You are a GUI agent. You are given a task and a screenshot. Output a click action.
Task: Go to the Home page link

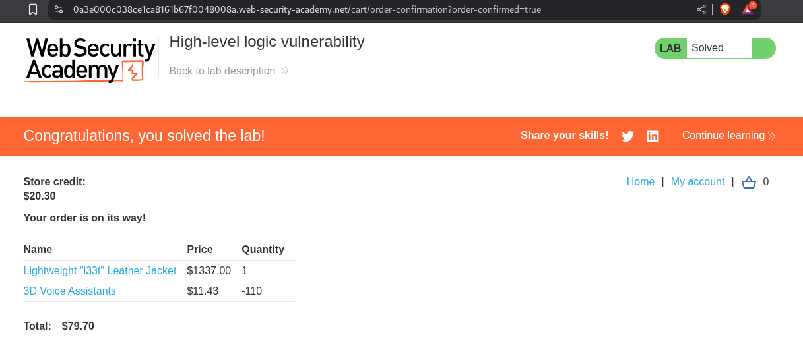tap(641, 182)
